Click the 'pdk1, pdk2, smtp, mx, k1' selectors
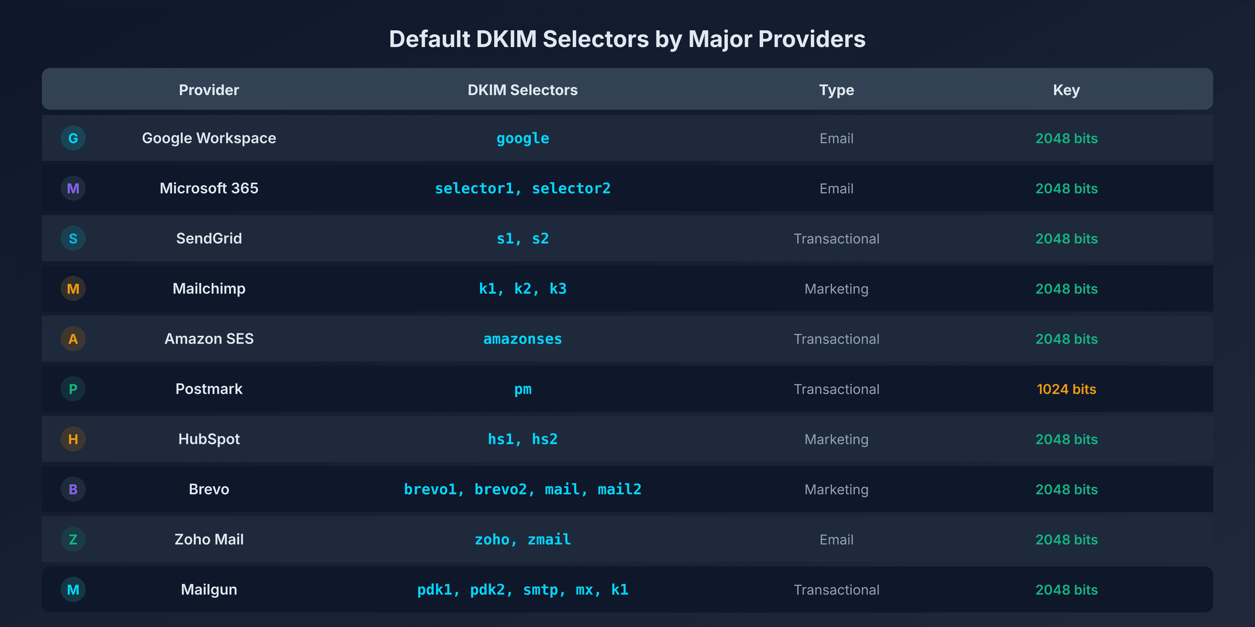Screen dimensions: 1255x627 [x=523, y=590]
